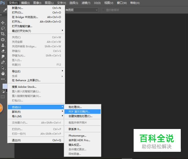The height and width of the screenshot is (159, 188).
Task: Toggle the 显示取样环 checkbox
Action: click(103, 10)
